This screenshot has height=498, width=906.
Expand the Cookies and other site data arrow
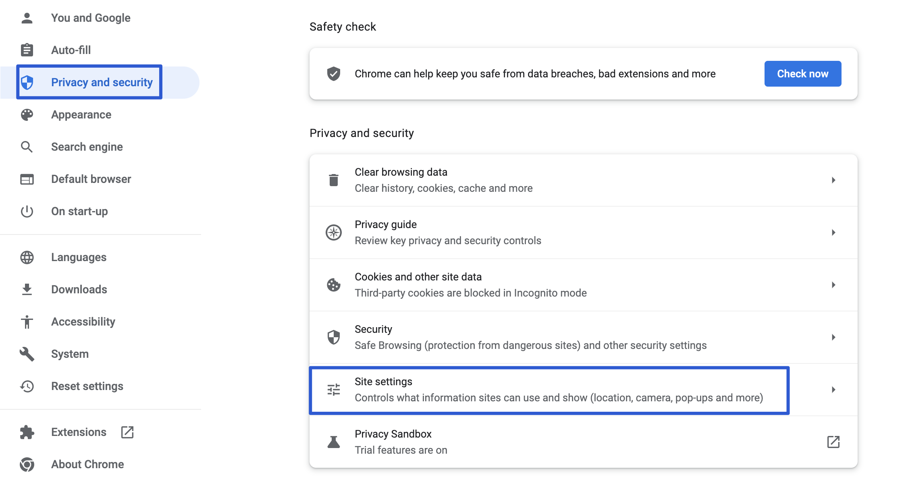833,285
